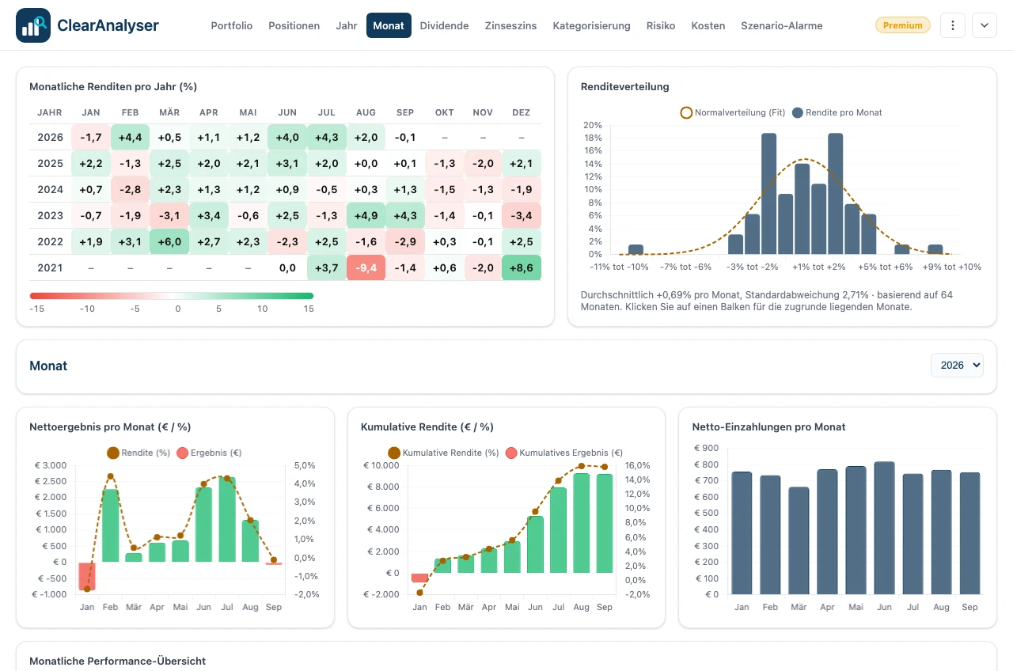Click the Premium badge

[903, 25]
